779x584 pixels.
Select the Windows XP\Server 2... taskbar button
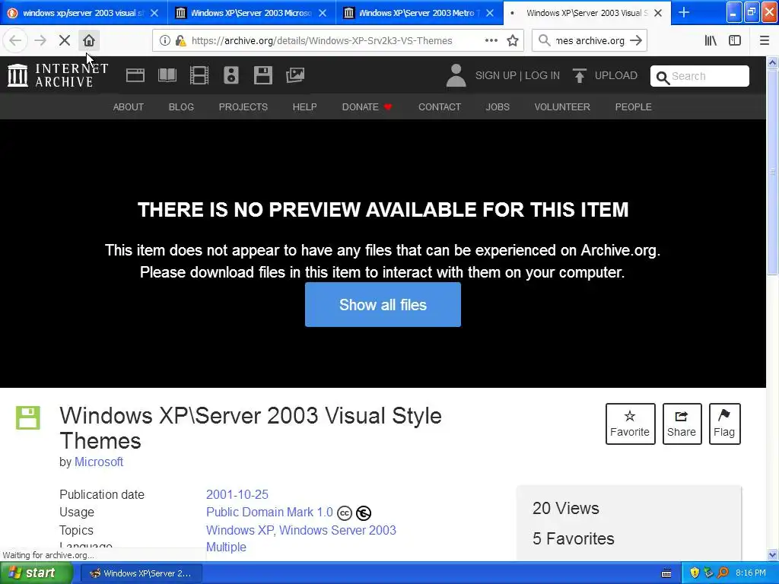click(141, 573)
